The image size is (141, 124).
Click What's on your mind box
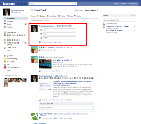(65, 20)
